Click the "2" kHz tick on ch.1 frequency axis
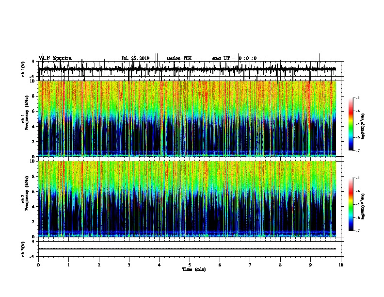Image resolution: width=384 pixels, height=297 pixels. click(34, 141)
